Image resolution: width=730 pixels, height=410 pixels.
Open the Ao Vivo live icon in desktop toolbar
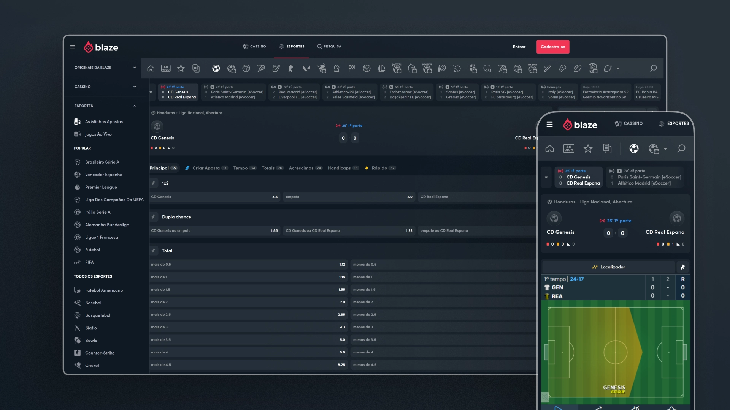(166, 68)
